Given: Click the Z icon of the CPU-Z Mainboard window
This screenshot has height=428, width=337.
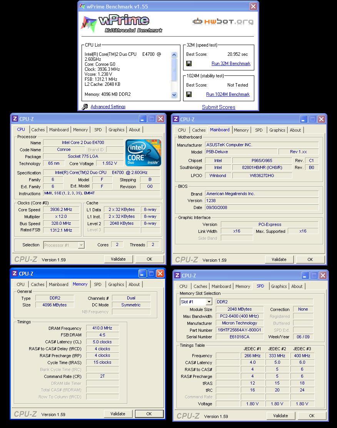Looking at the screenshot, I should click(176, 119).
